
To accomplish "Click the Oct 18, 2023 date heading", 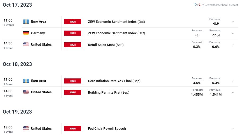I will (x=17, y=64).
